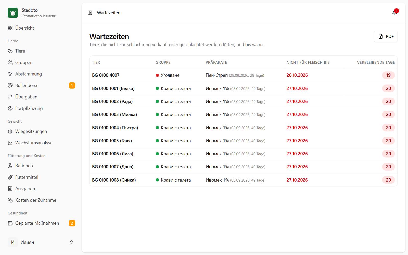Click the Übergaben arrows icon
408x255 pixels.
click(10, 97)
